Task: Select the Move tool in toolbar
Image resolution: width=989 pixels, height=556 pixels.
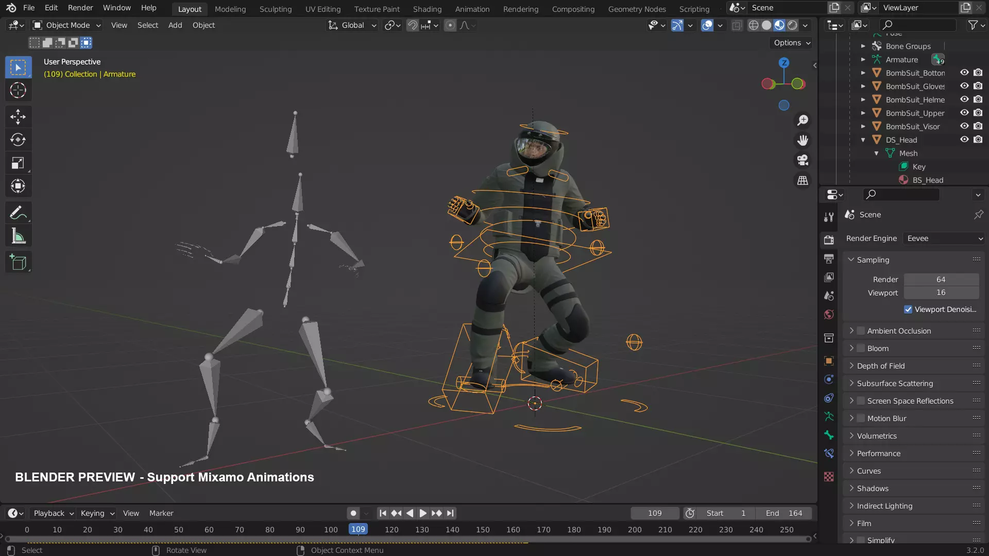Action: point(18,116)
